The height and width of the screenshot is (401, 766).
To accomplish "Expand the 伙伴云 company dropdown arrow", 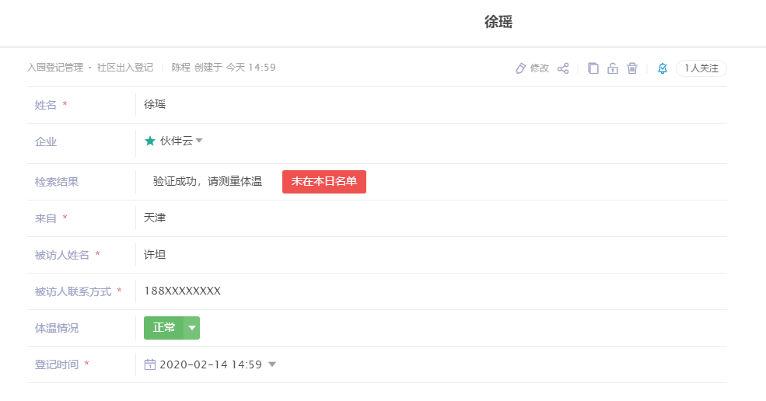I will [199, 141].
